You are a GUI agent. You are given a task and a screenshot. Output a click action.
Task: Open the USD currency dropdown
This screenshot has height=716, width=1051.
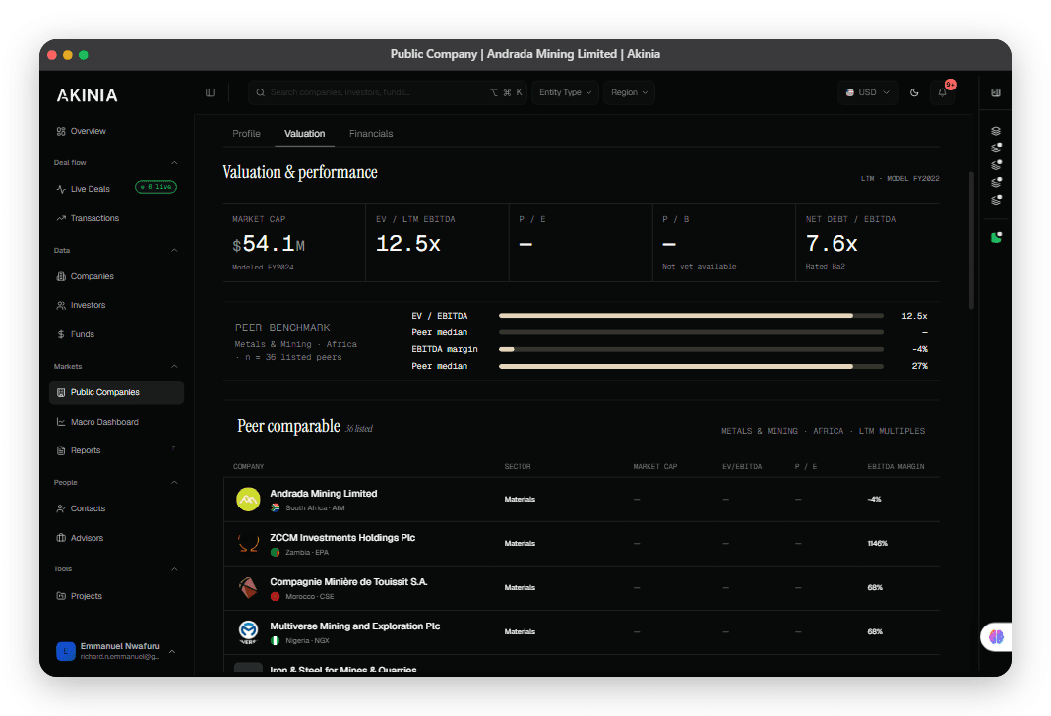[x=868, y=92]
